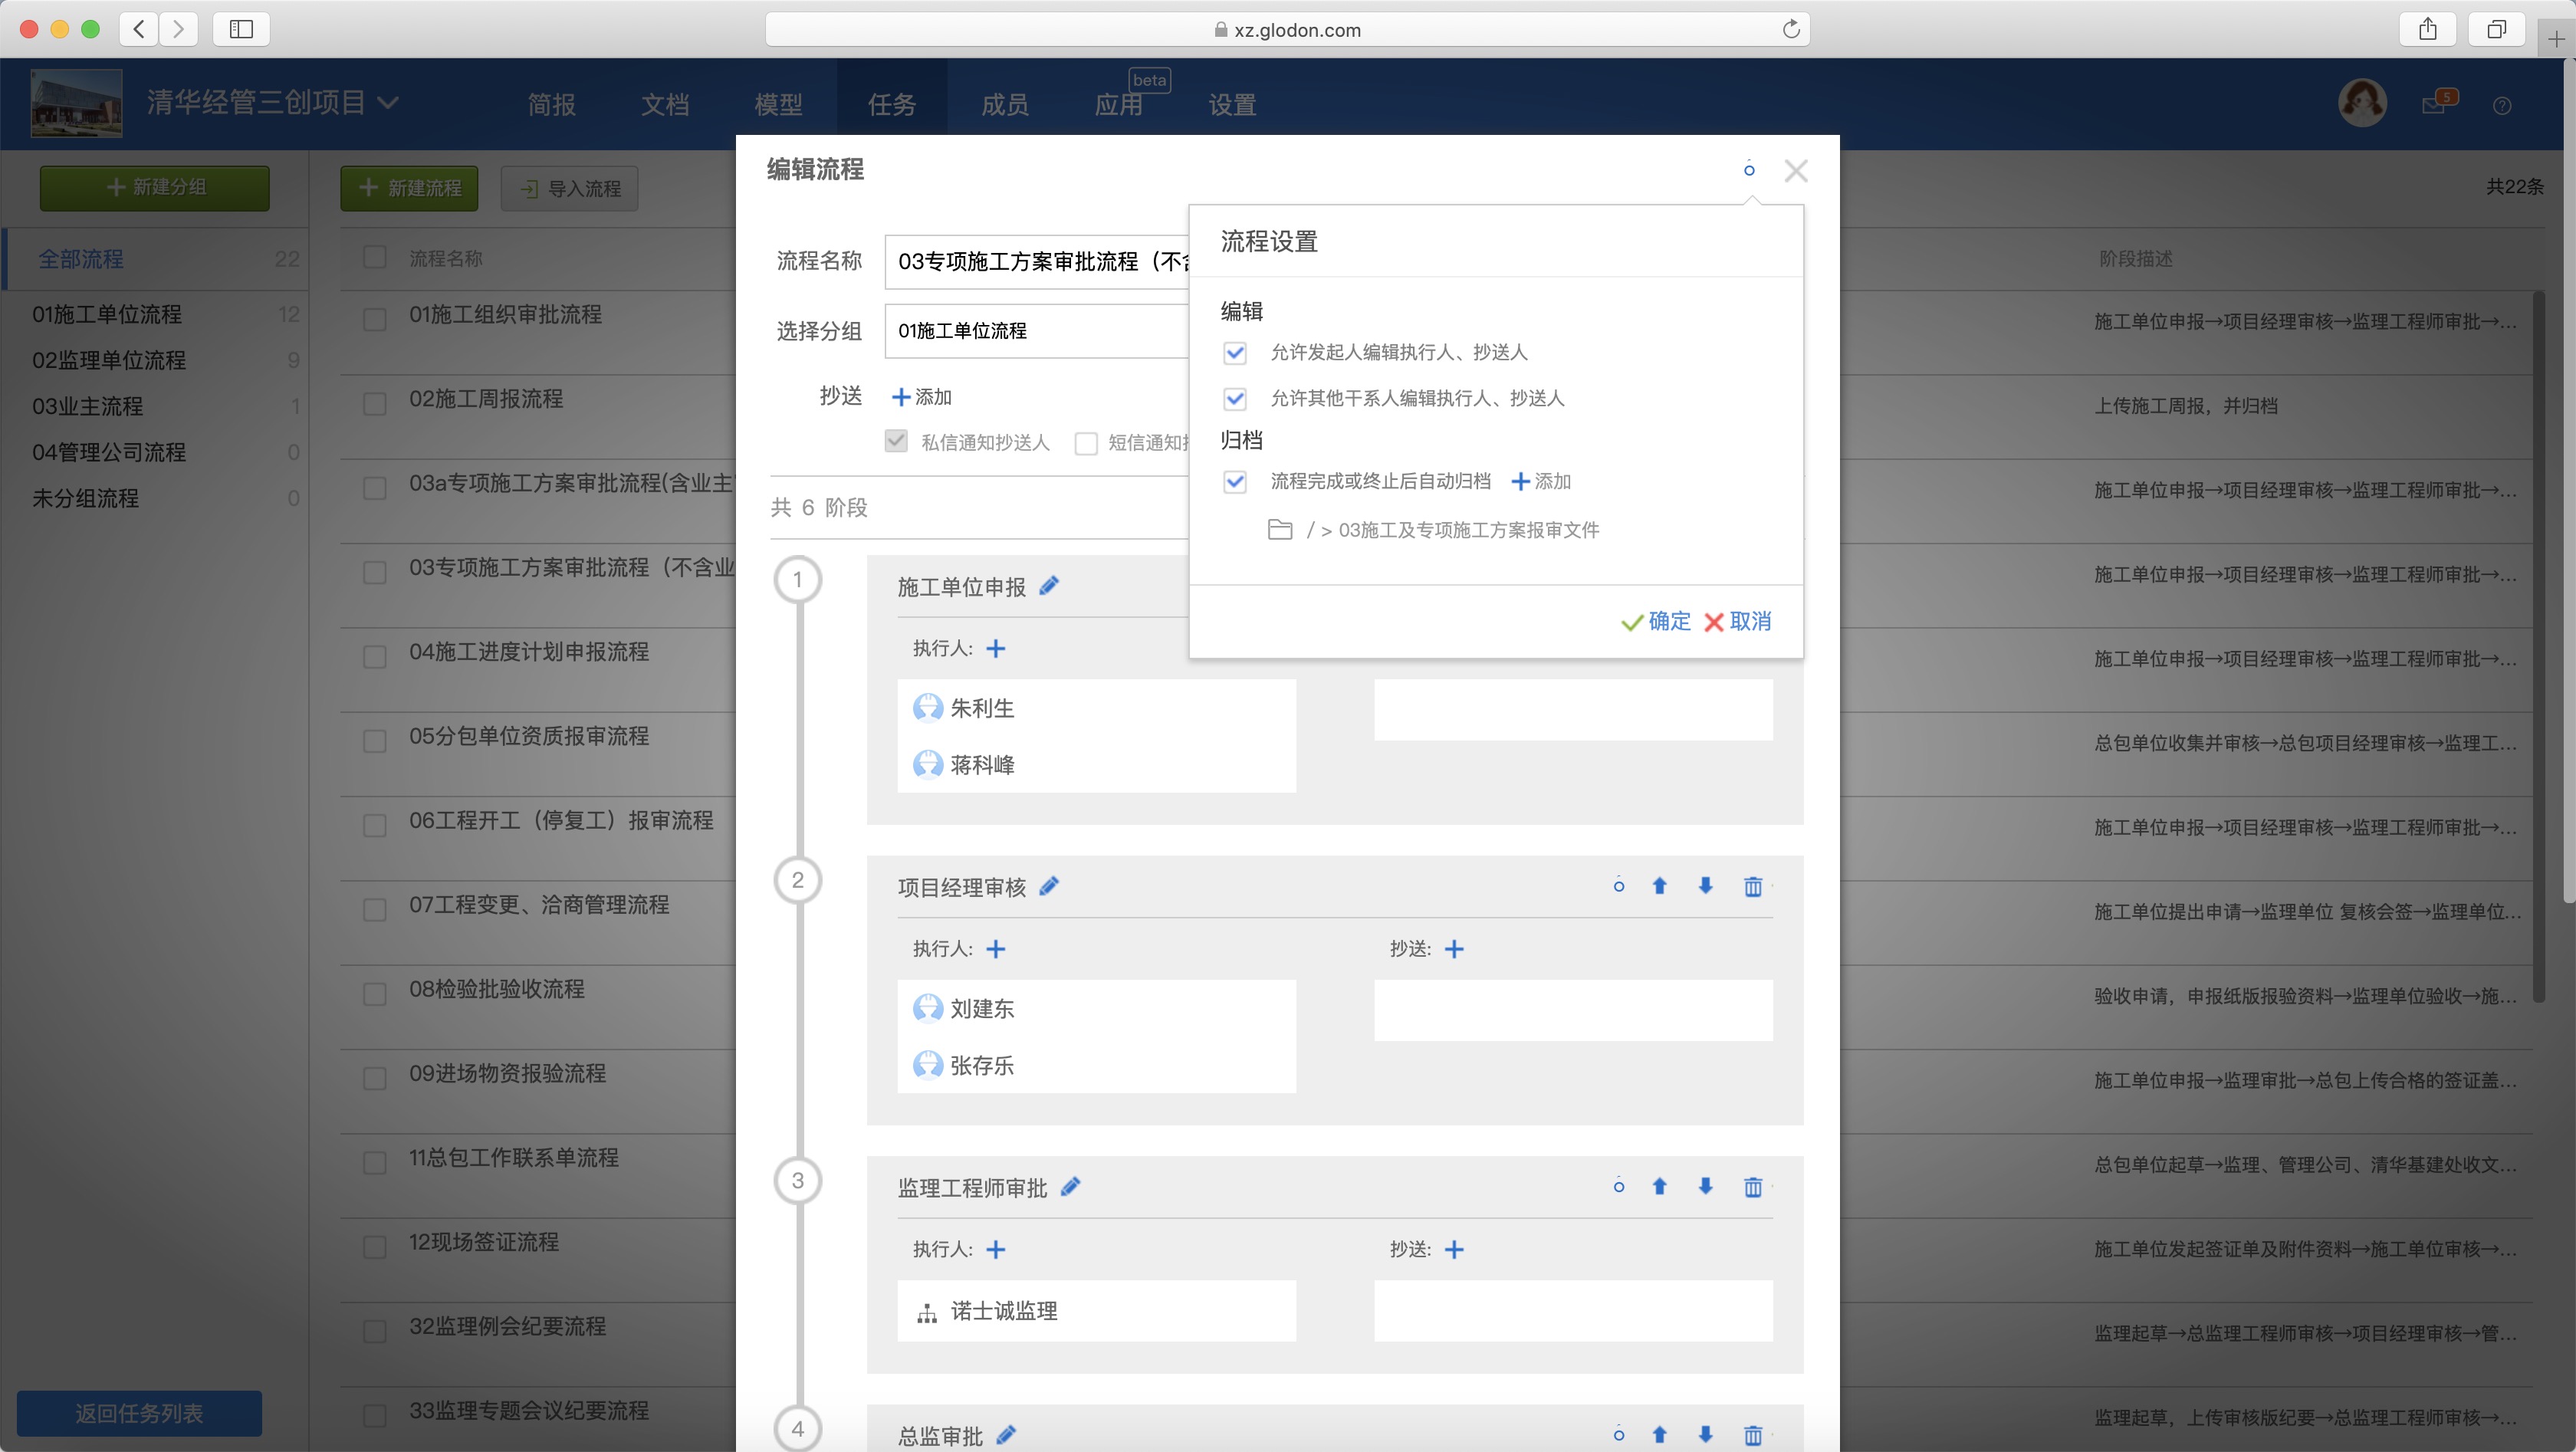Click the pencil icon to rename 施工单位申报 stage
Screen dimensions: 2576x1452
click(x=1049, y=586)
